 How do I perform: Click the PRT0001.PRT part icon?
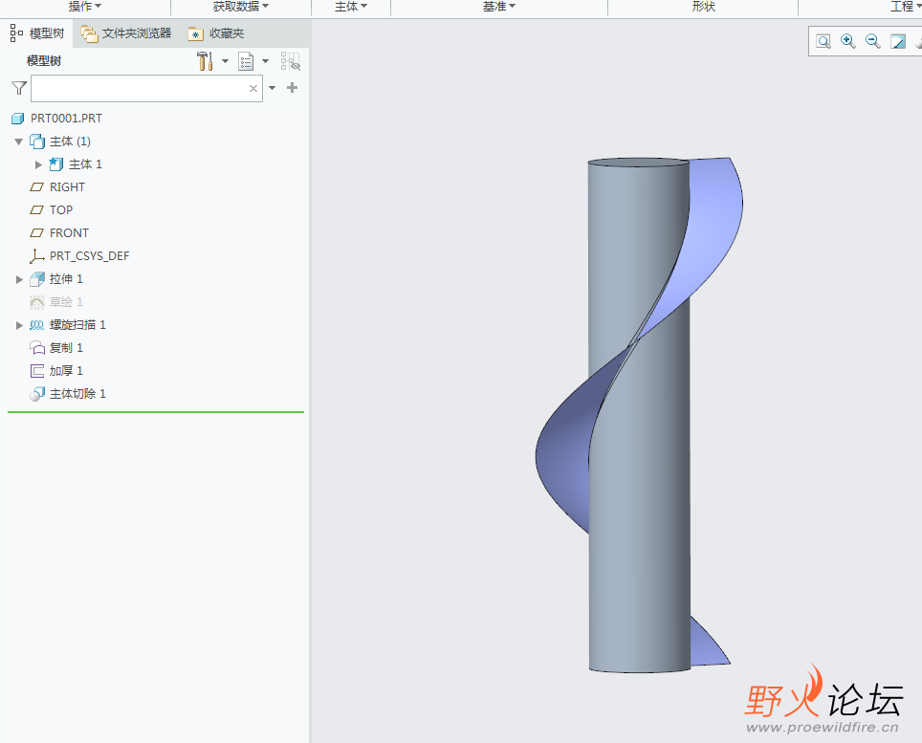point(17,119)
